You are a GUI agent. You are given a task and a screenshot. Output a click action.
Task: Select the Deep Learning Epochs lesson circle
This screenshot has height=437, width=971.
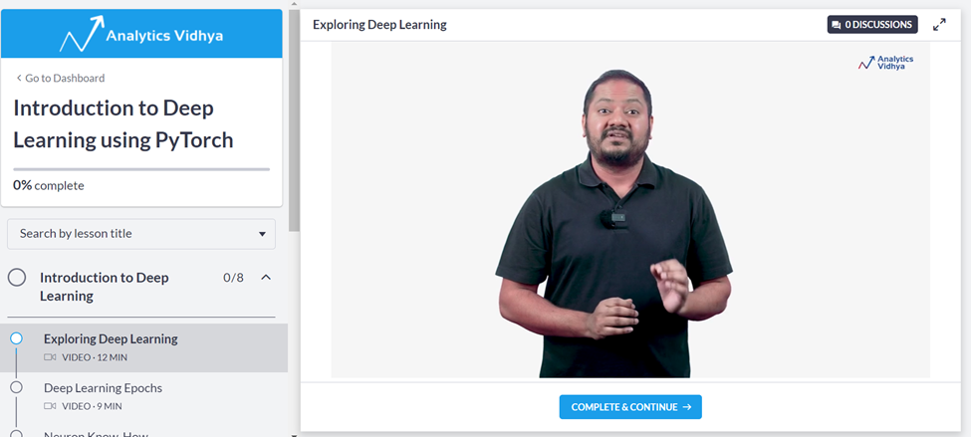[16, 387]
